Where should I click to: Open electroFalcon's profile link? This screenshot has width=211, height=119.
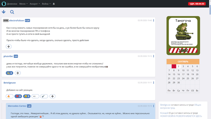[x=16, y=20]
